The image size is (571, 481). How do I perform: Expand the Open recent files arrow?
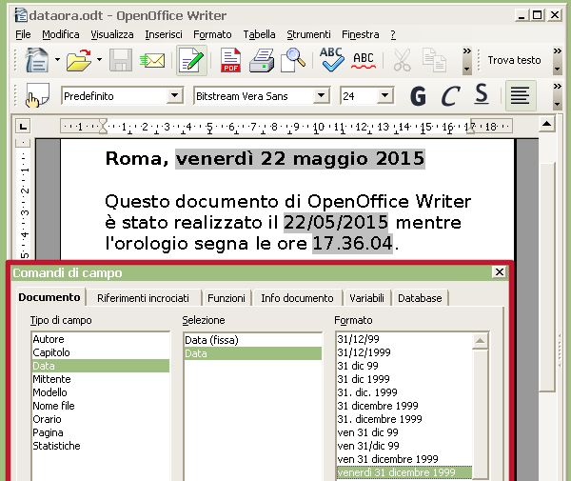[x=99, y=60]
